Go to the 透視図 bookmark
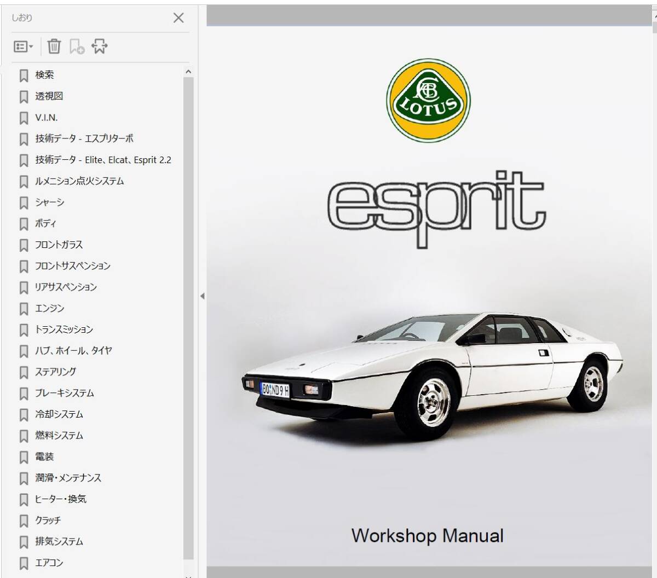Image resolution: width=657 pixels, height=578 pixels. (x=49, y=96)
